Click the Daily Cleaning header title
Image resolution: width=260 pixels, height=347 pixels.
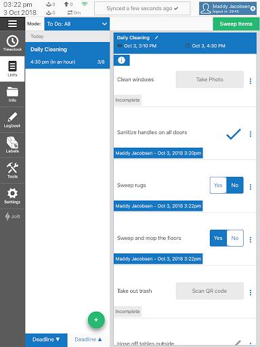(133, 38)
